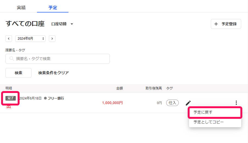Go to previous month arrow
Image resolution: width=248 pixels, height=143 pixels.
pos(9,39)
